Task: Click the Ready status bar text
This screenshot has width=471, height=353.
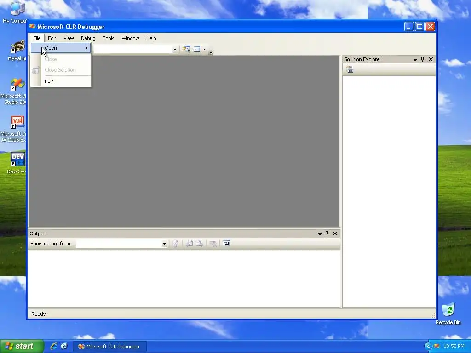Action: click(x=39, y=314)
